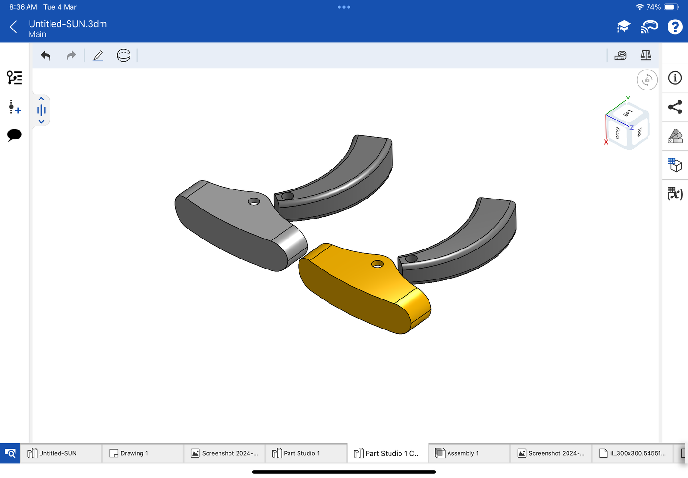This screenshot has height=478, width=688.
Task: Open the help question mark
Action: coord(675,27)
